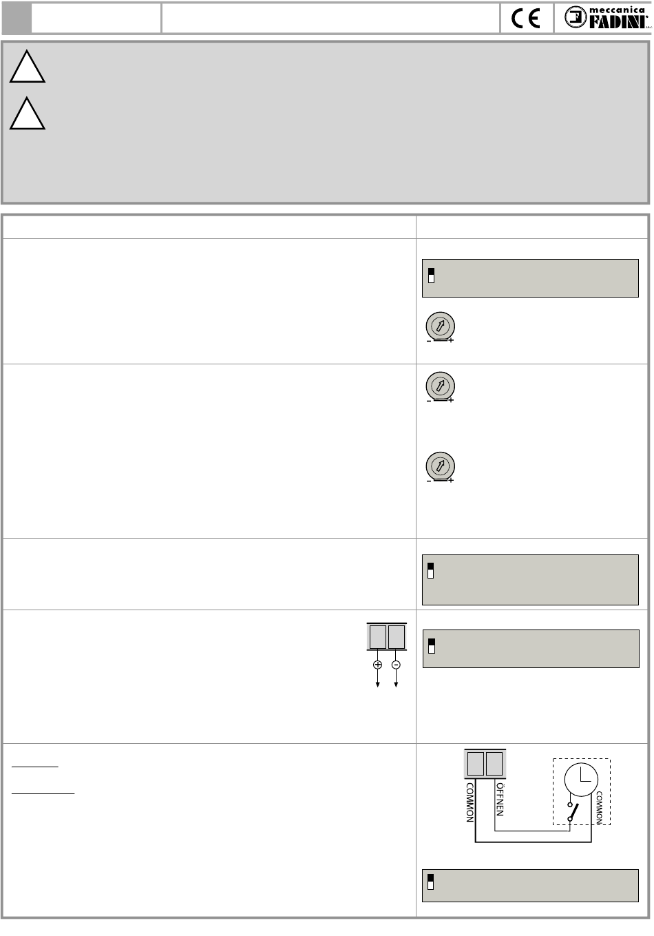
Task: Click the ÖFFNEN wire label
Action: pos(500,799)
